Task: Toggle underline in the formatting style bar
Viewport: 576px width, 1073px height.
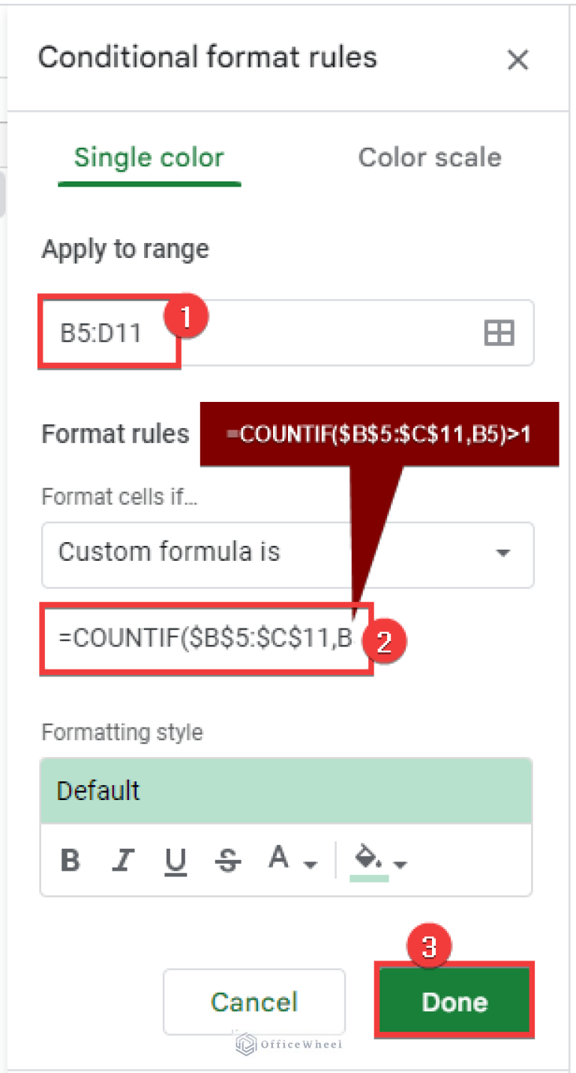Action: 175,860
